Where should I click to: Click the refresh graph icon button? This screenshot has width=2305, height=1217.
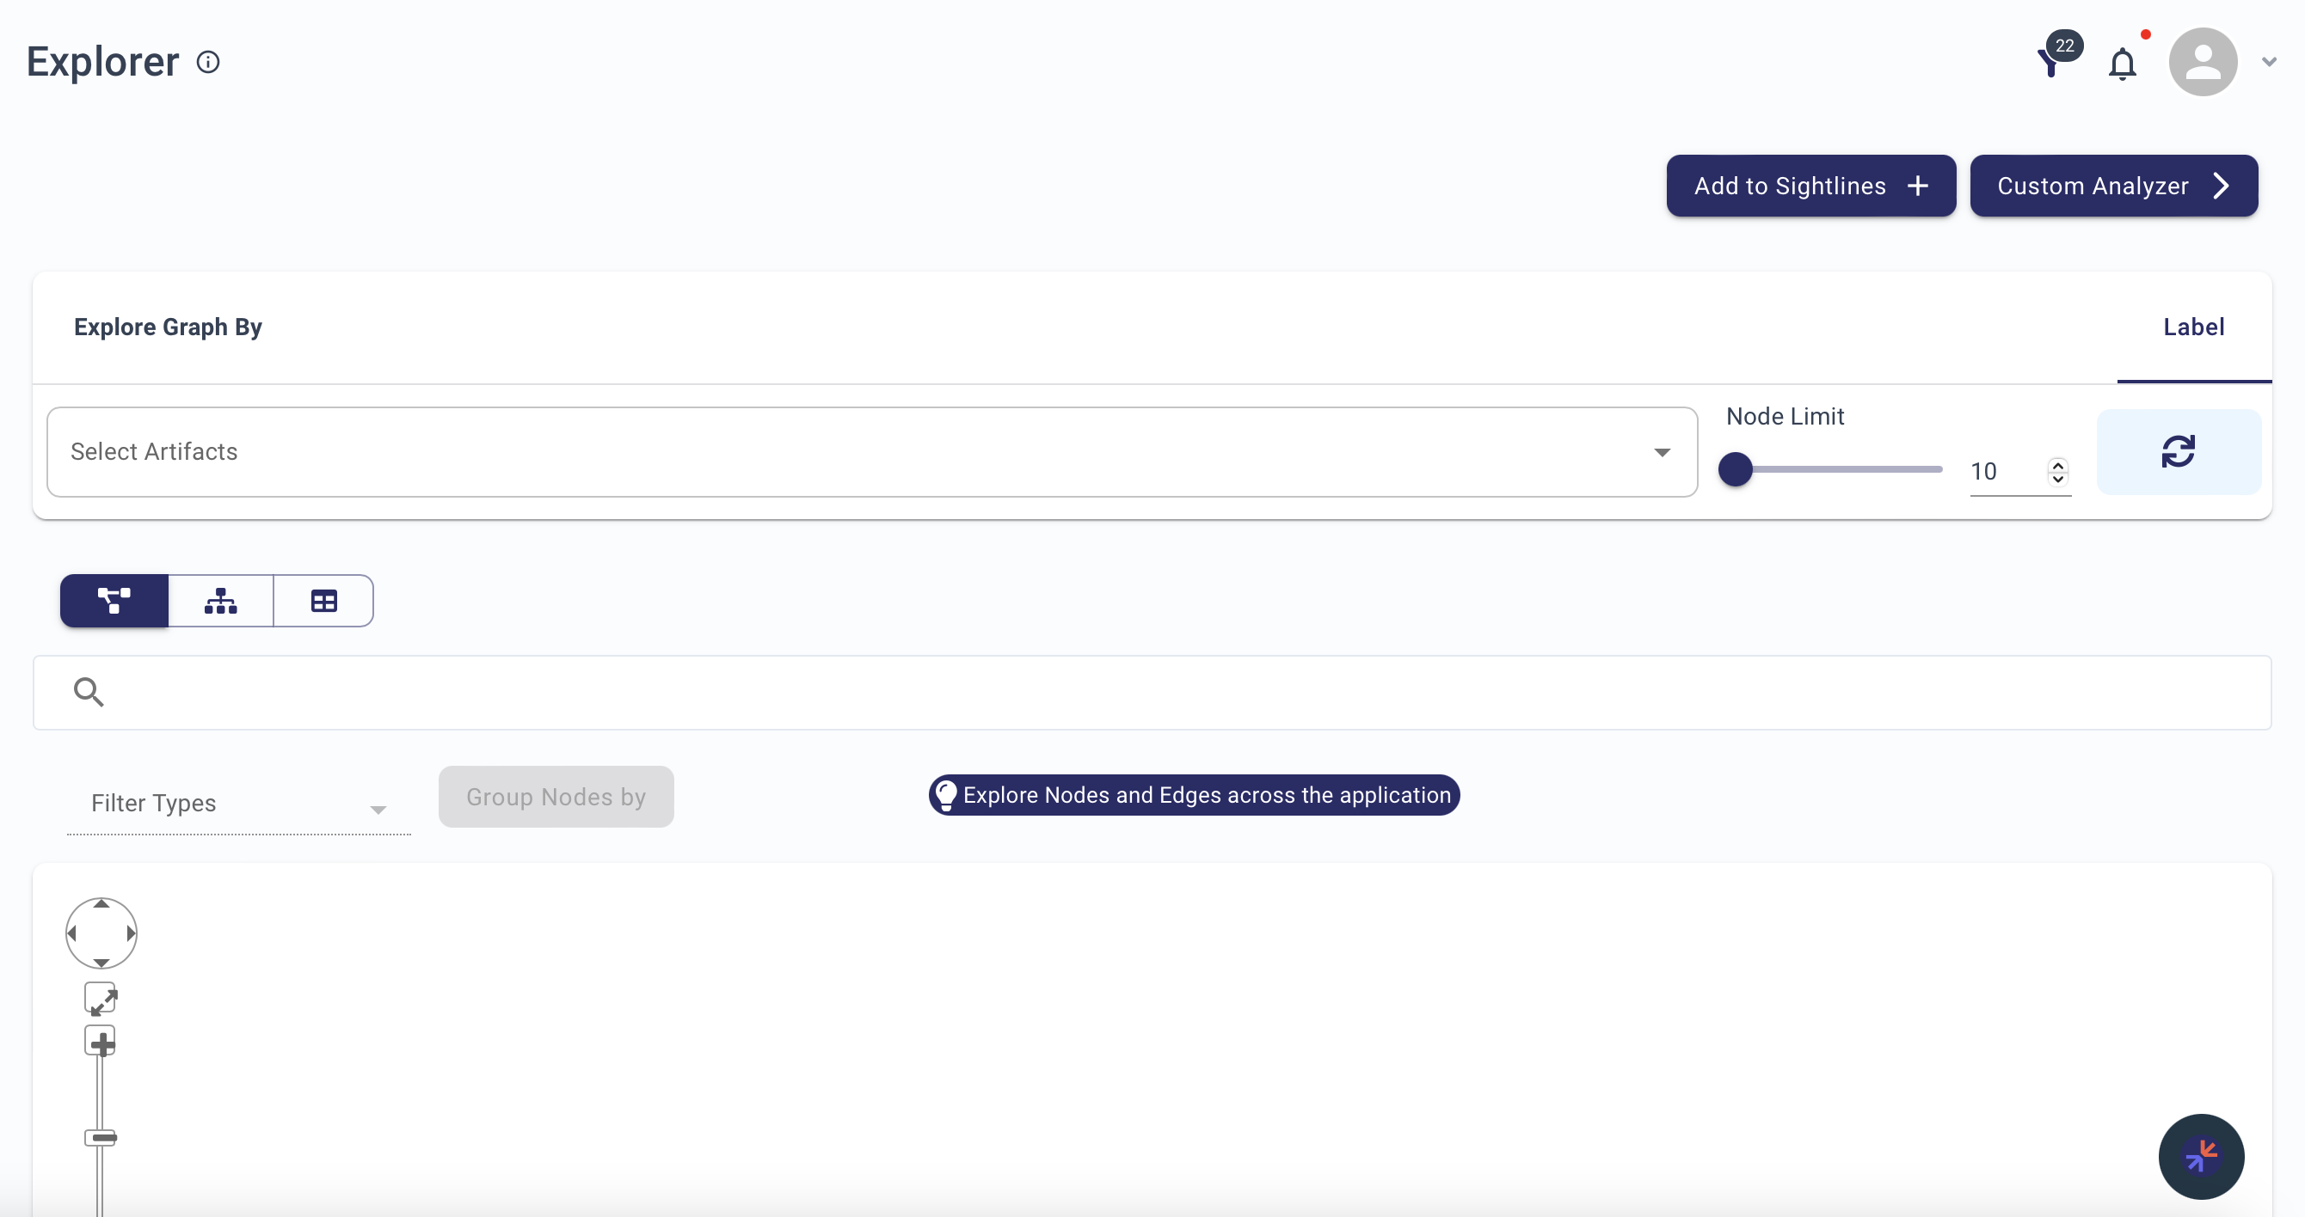point(2179,451)
